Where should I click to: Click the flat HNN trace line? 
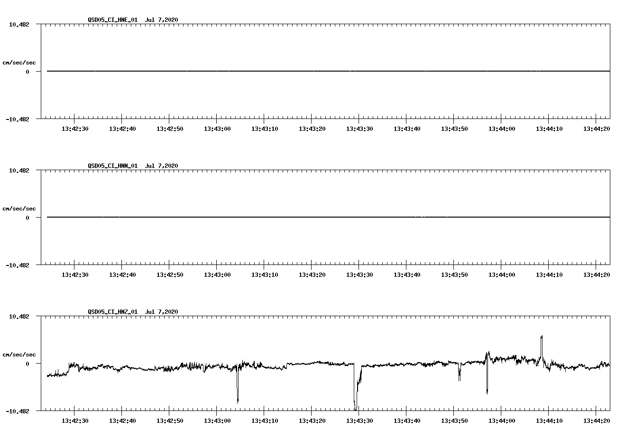coord(328,217)
